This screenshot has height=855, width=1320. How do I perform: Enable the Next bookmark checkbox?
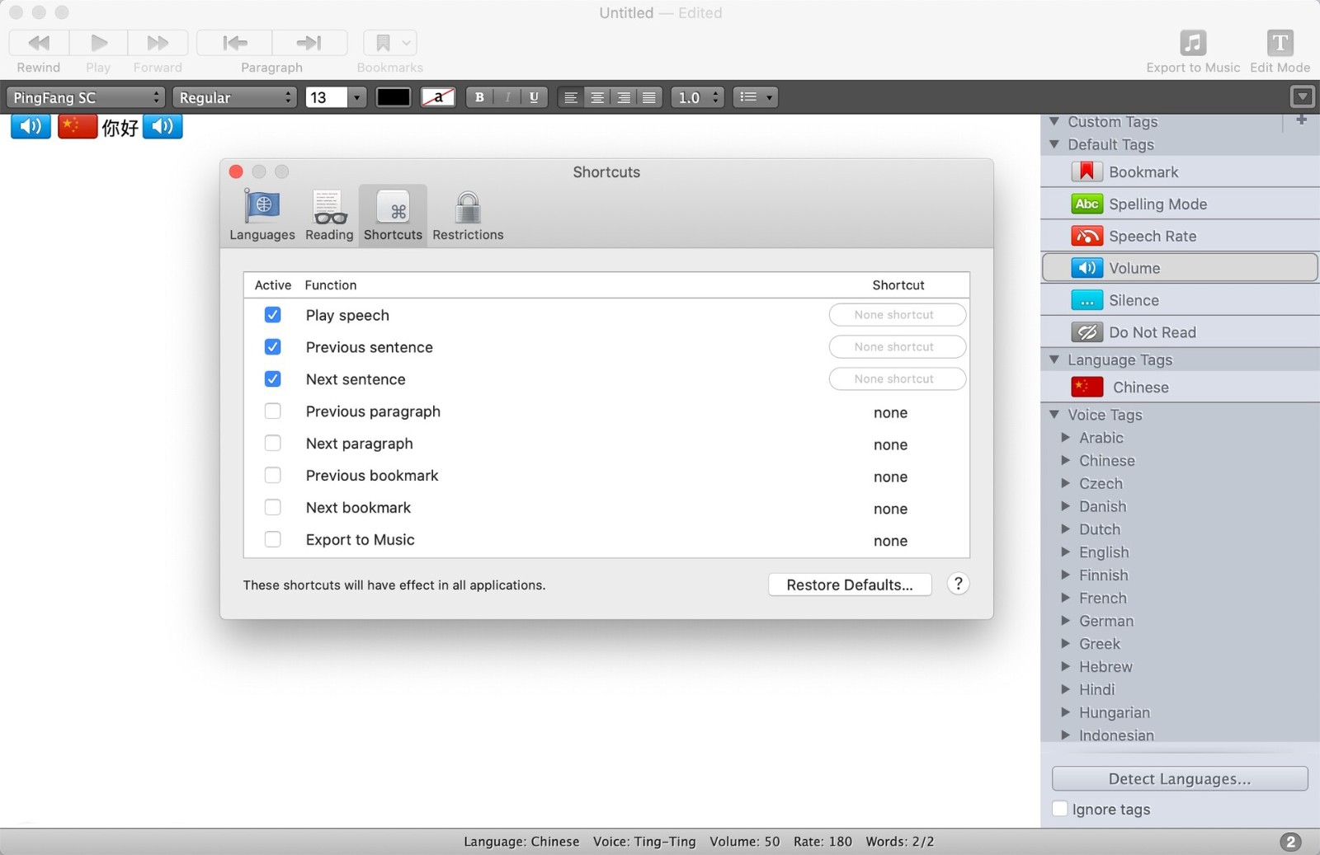[x=273, y=508]
